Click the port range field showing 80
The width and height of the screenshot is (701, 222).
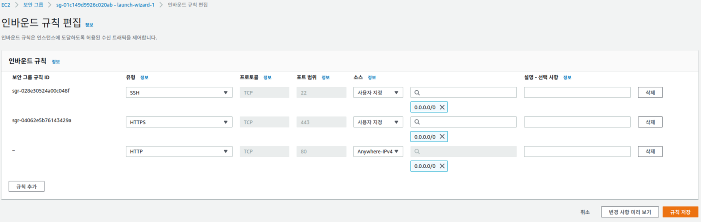click(x=321, y=152)
